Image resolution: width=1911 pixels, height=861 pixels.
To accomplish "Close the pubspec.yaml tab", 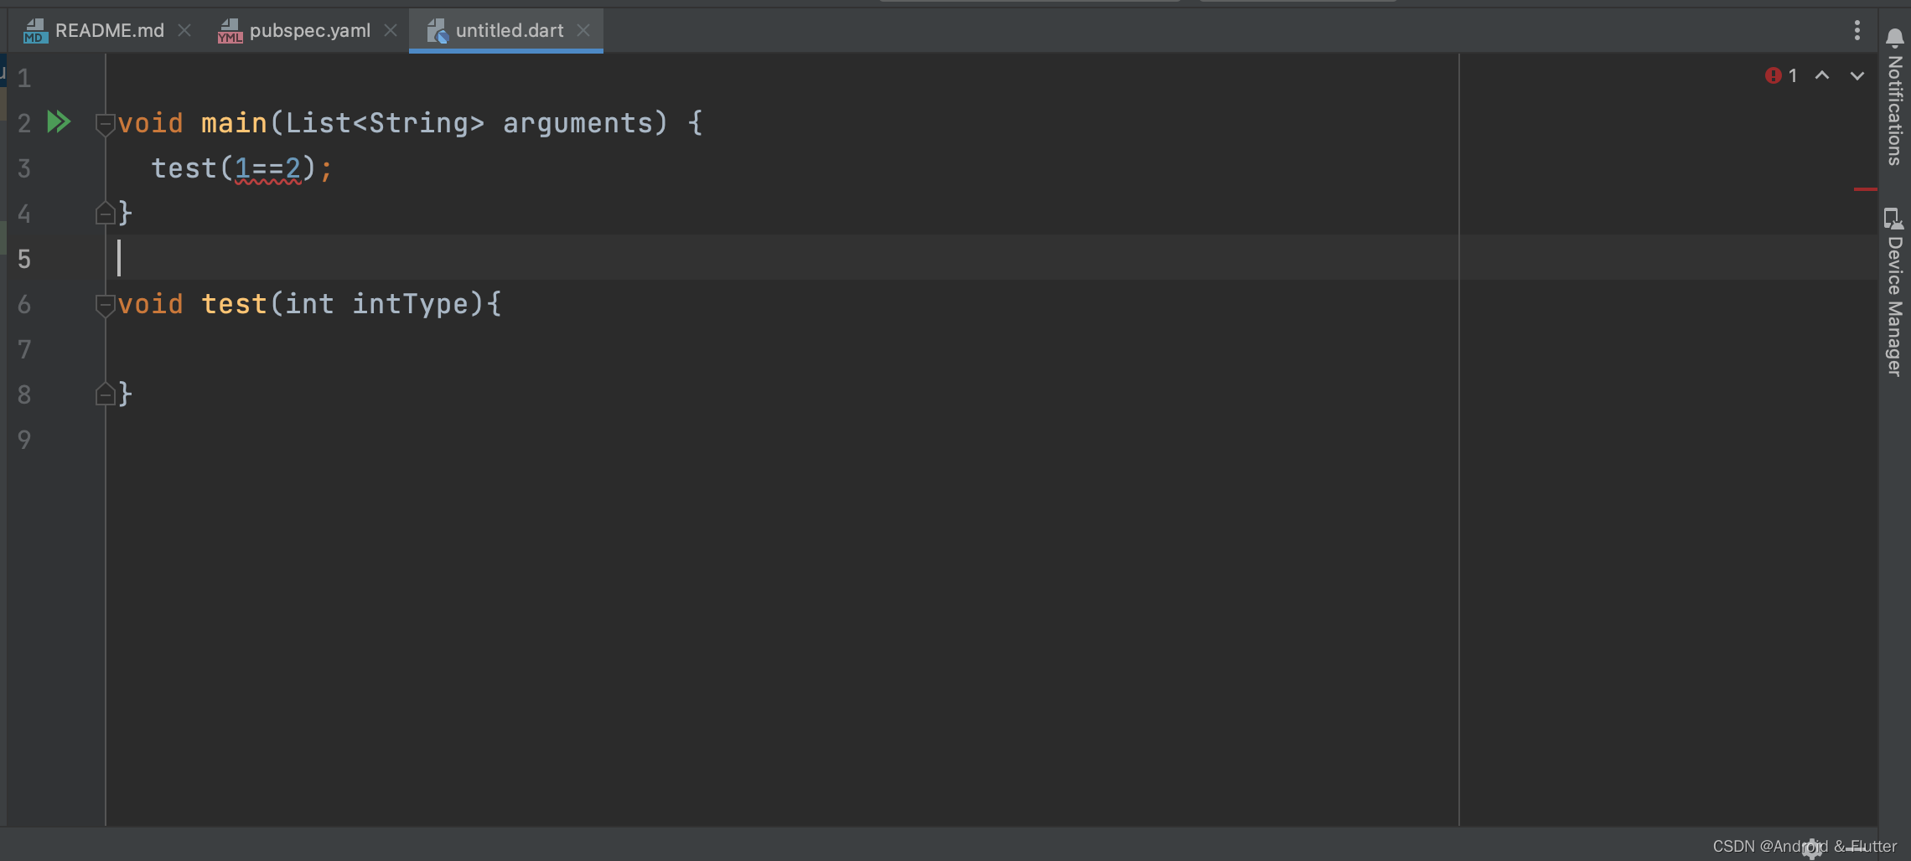I will tap(391, 31).
